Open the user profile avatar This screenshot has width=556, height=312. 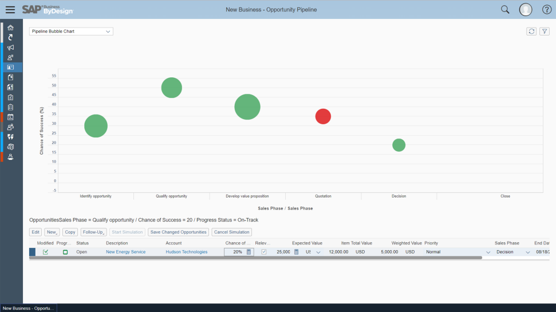coord(526,10)
